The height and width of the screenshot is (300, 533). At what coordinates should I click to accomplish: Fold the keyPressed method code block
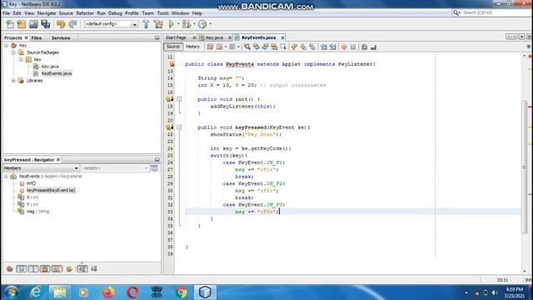pyautogui.click(x=179, y=127)
